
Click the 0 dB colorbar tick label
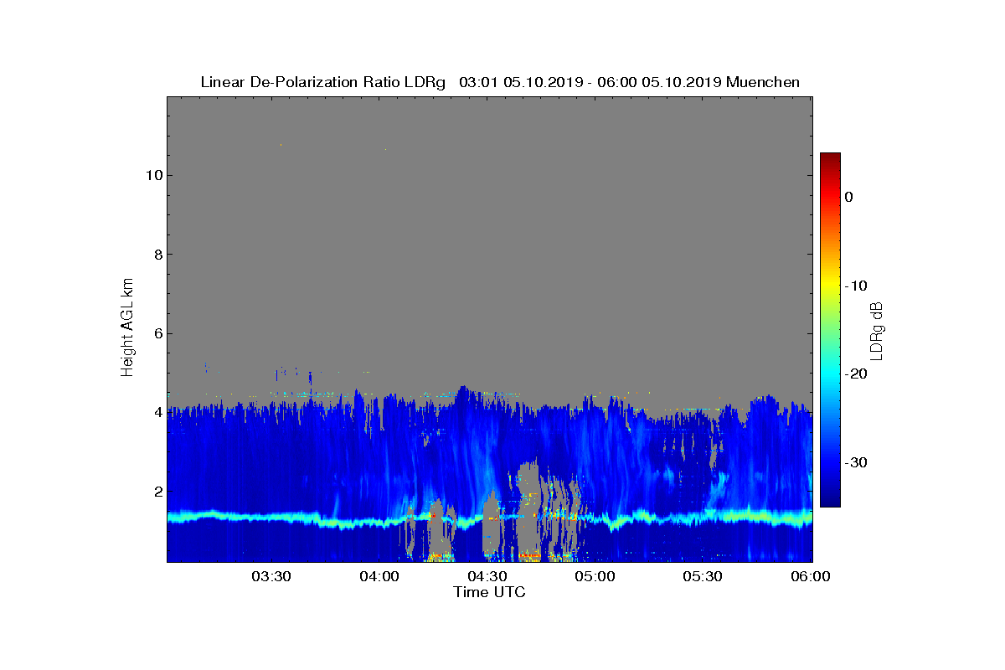[848, 197]
